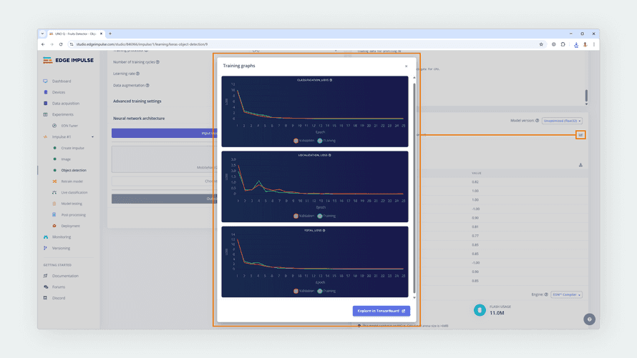Select Object detection in the sidebar
This screenshot has width=637, height=358.
pos(74,170)
